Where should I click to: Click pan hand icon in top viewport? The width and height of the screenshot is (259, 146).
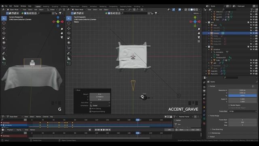coord(199,33)
